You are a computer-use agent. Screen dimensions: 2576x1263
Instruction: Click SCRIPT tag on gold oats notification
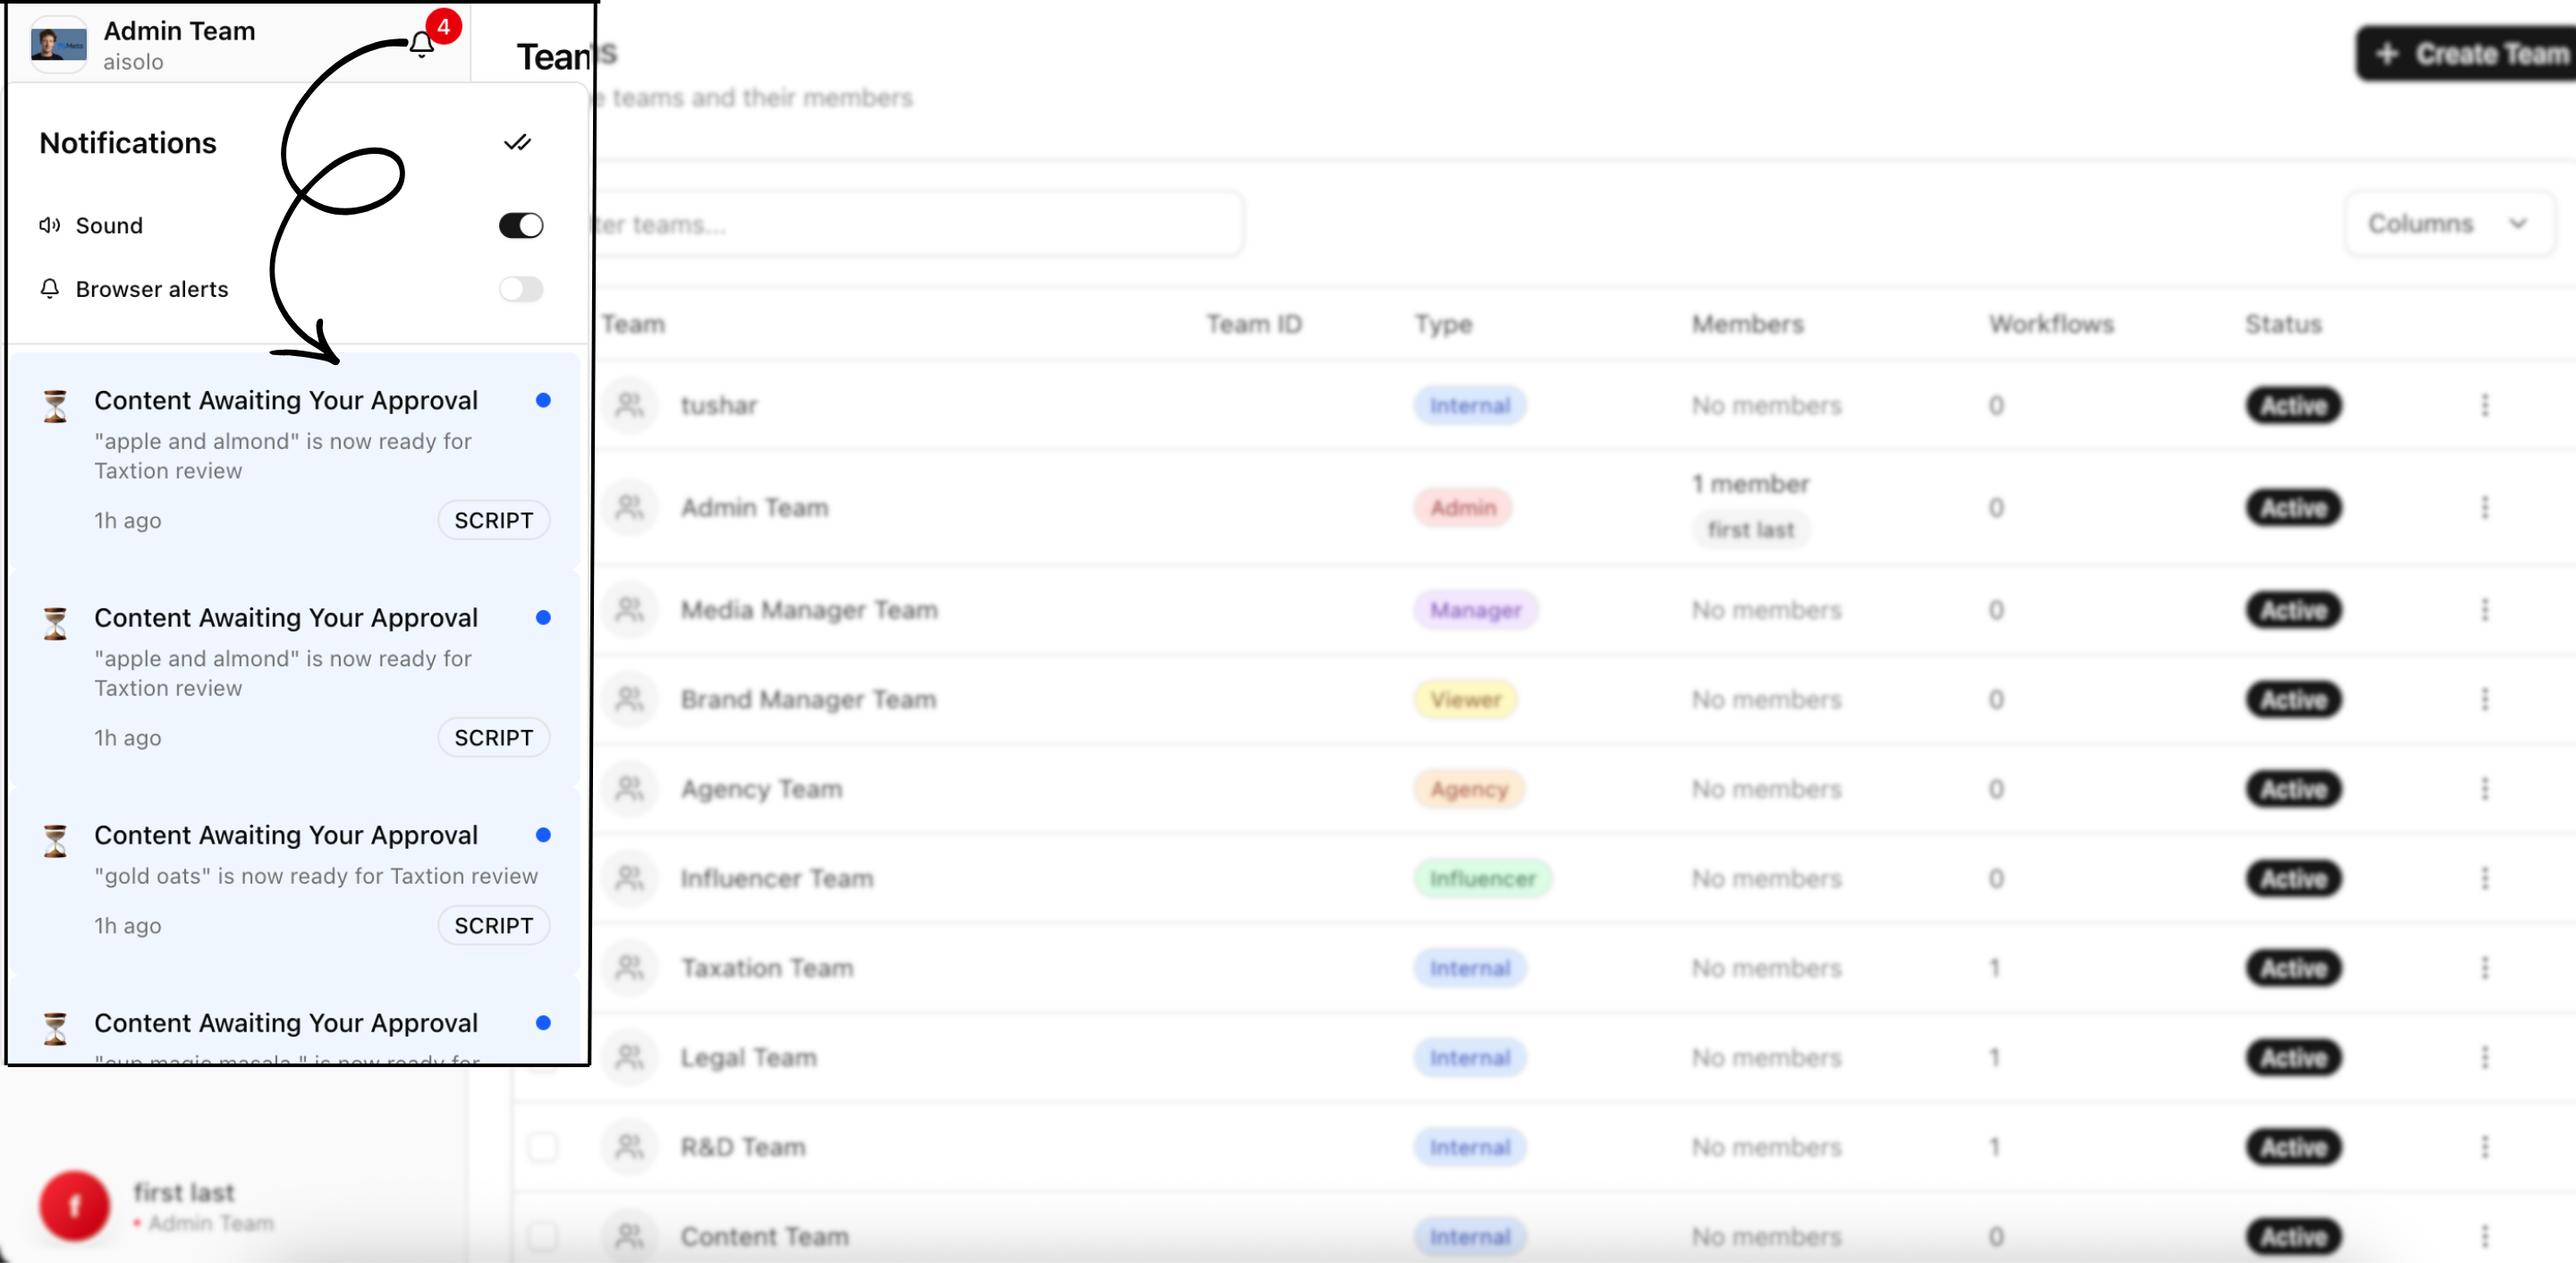pos(493,925)
